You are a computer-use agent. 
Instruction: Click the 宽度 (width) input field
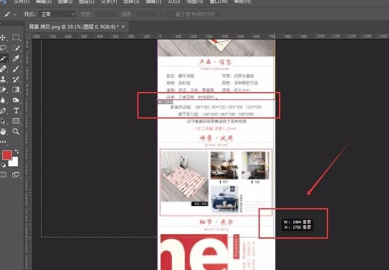[x=105, y=14]
